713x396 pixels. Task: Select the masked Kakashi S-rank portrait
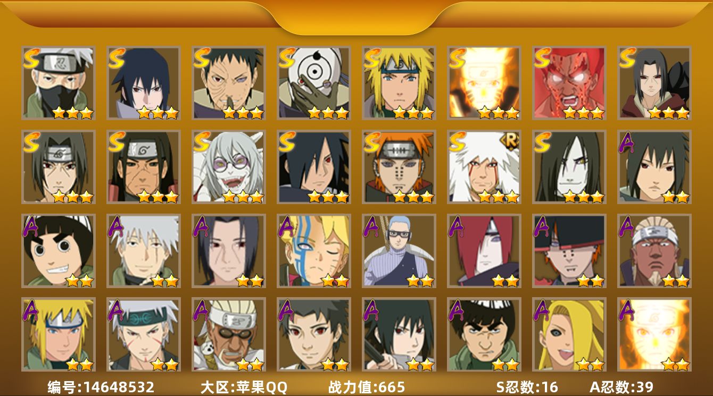coord(58,83)
